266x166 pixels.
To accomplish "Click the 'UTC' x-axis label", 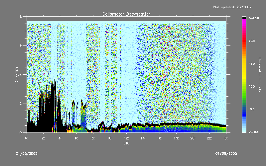I will click(126, 143).
